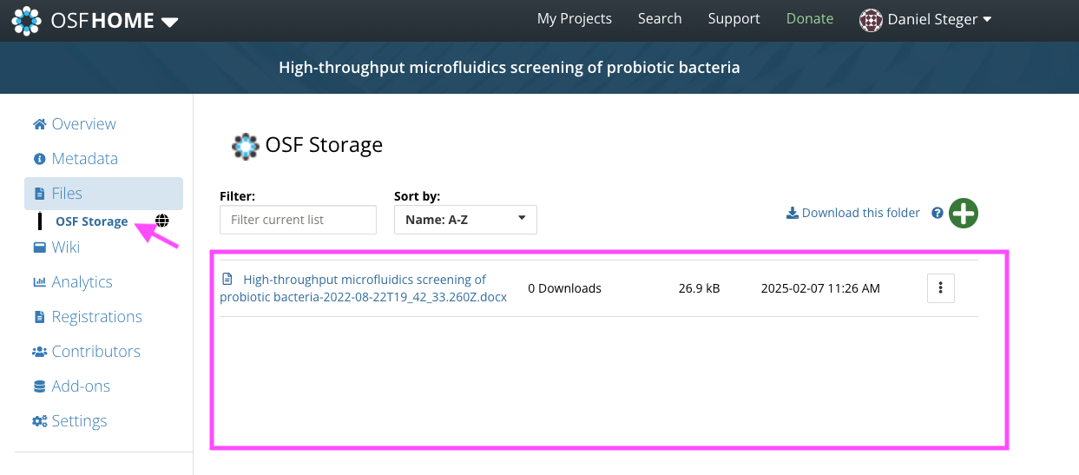
Task: Open the three-dot file actions menu
Action: 941,288
